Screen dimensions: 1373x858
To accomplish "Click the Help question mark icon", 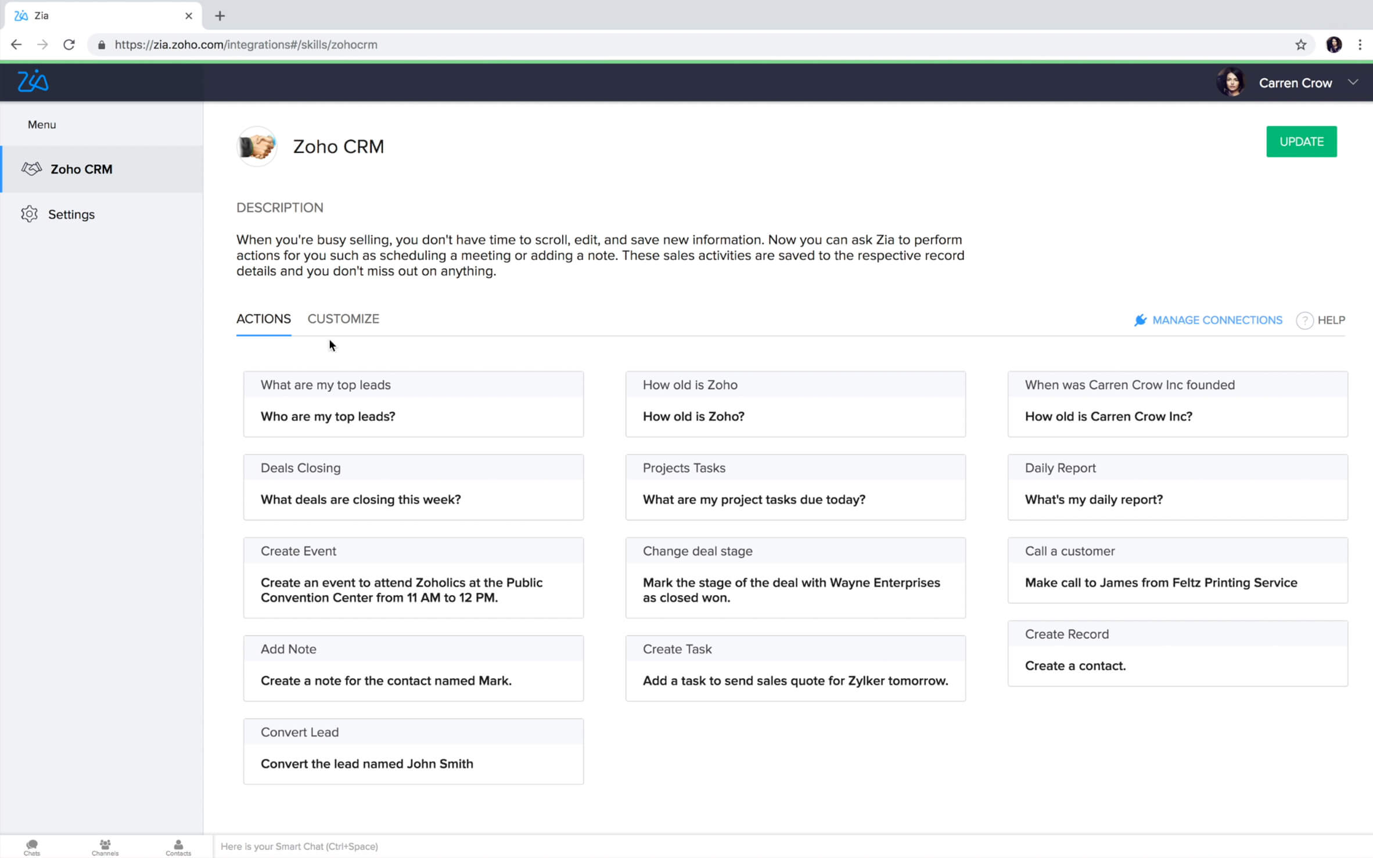I will coord(1304,320).
